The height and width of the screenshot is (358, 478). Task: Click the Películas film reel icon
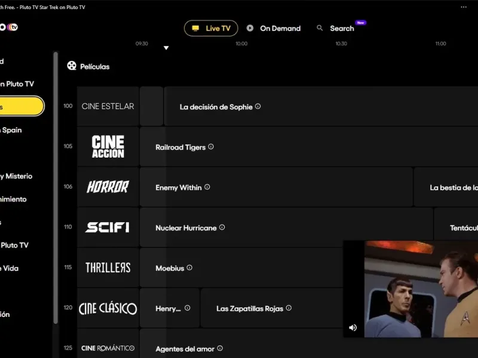(x=72, y=66)
